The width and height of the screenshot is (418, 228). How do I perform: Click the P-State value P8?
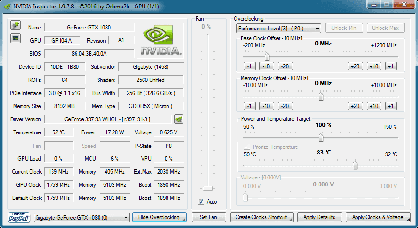(x=169, y=146)
